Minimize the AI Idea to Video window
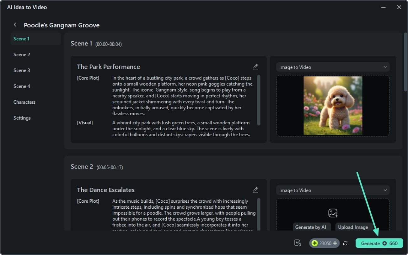 384,7
